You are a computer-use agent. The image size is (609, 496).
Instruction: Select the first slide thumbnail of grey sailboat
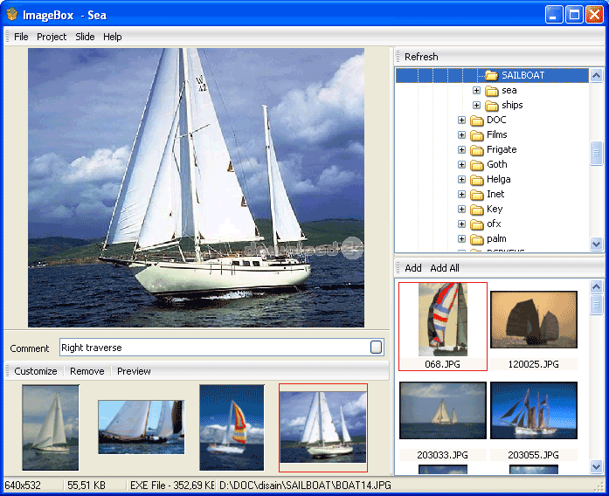point(51,427)
